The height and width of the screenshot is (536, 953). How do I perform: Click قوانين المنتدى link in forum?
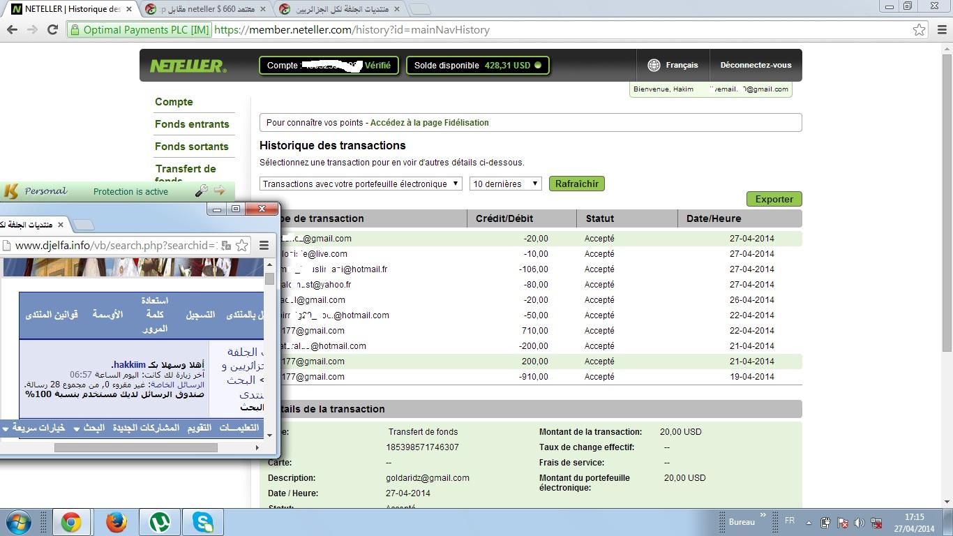pos(52,315)
